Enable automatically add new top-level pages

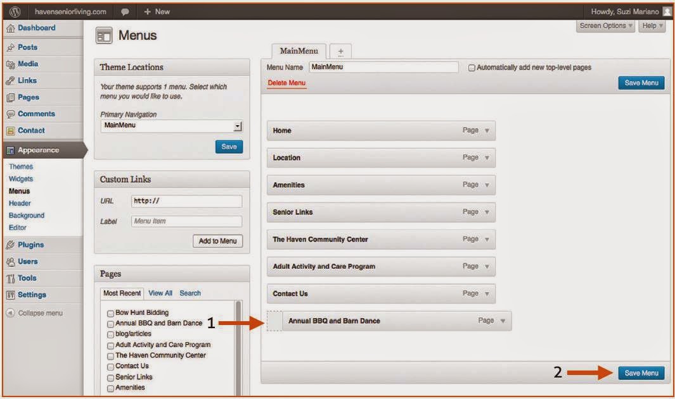click(x=472, y=68)
